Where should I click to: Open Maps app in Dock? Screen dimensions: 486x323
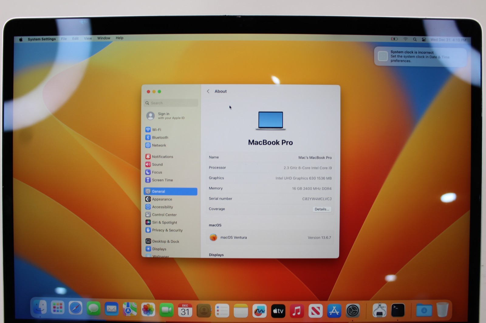pyautogui.click(x=130, y=309)
